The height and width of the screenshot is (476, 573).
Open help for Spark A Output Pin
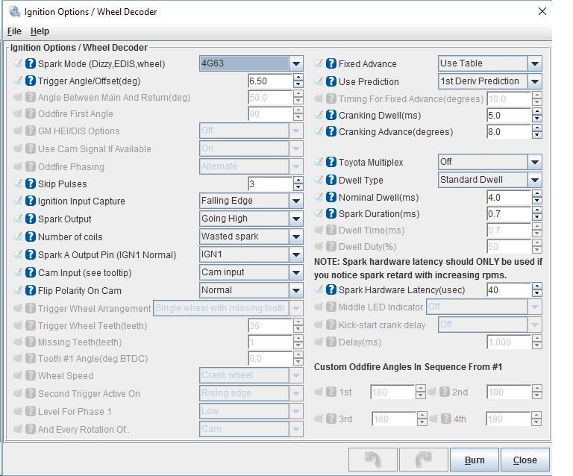point(31,254)
